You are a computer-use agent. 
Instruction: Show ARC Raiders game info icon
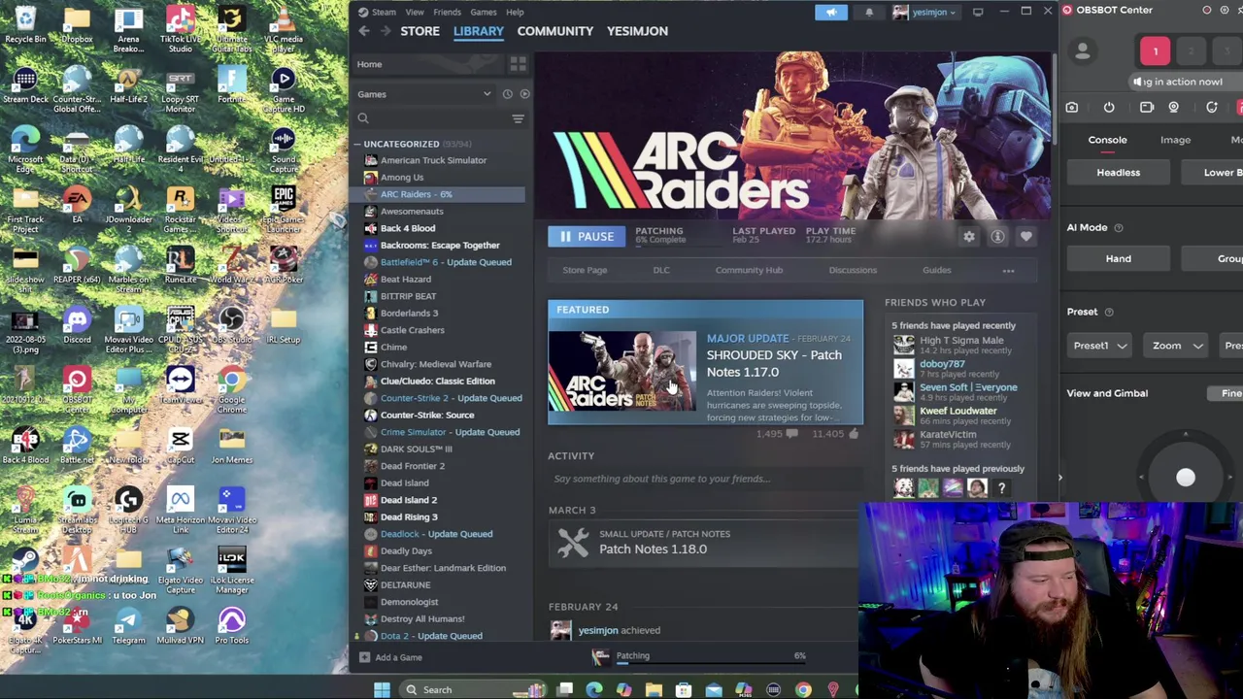997,236
